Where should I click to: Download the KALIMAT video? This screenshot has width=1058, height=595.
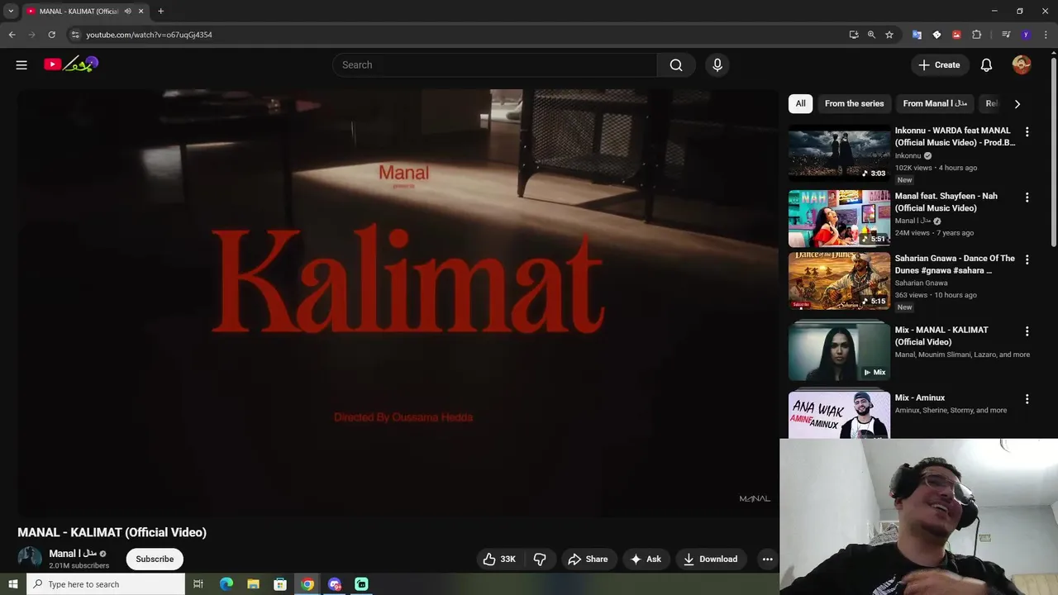tap(710, 559)
